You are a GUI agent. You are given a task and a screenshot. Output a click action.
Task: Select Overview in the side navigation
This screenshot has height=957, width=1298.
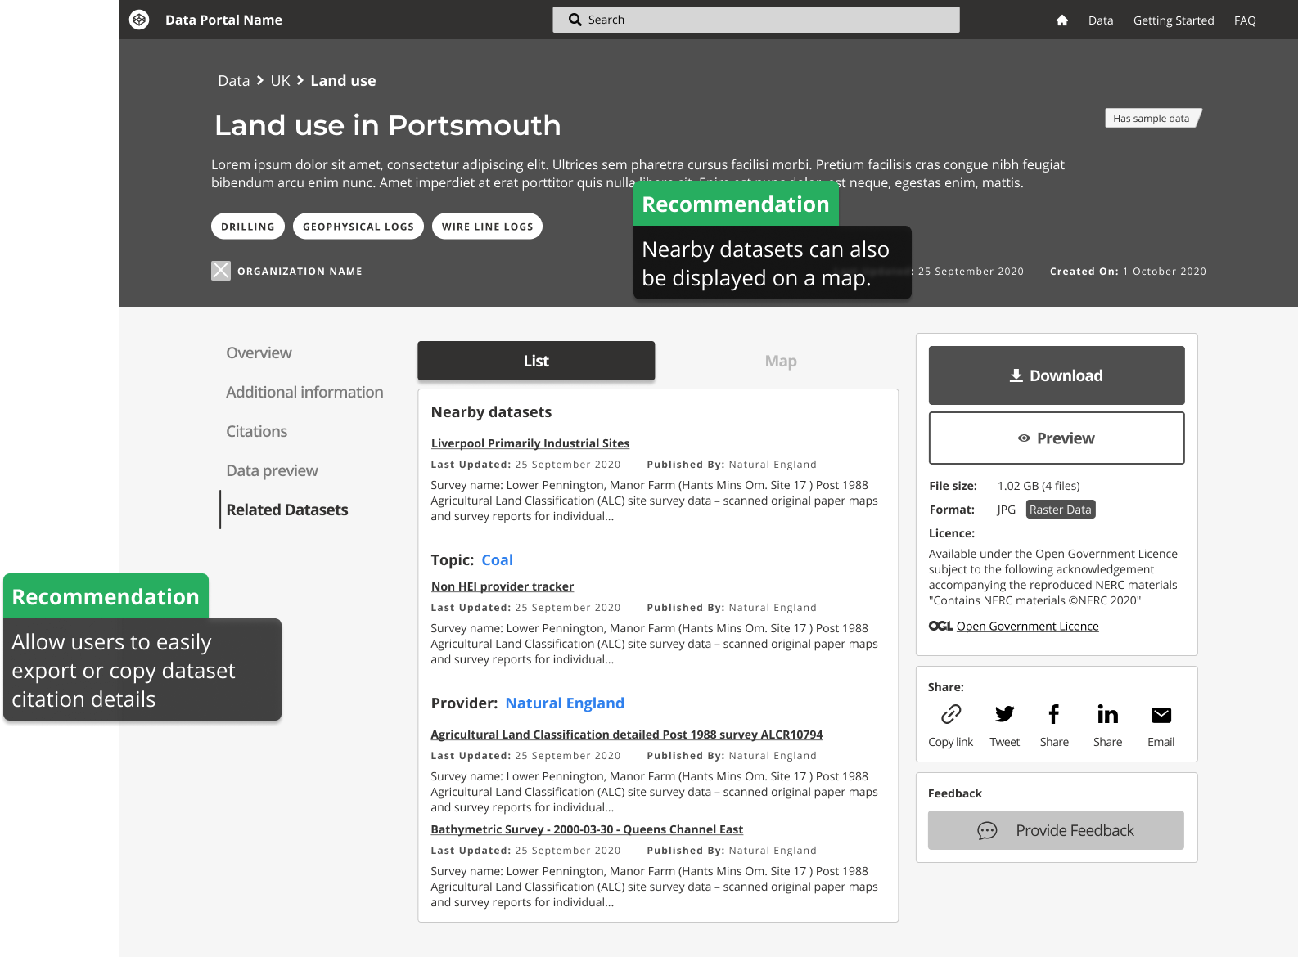tap(259, 353)
